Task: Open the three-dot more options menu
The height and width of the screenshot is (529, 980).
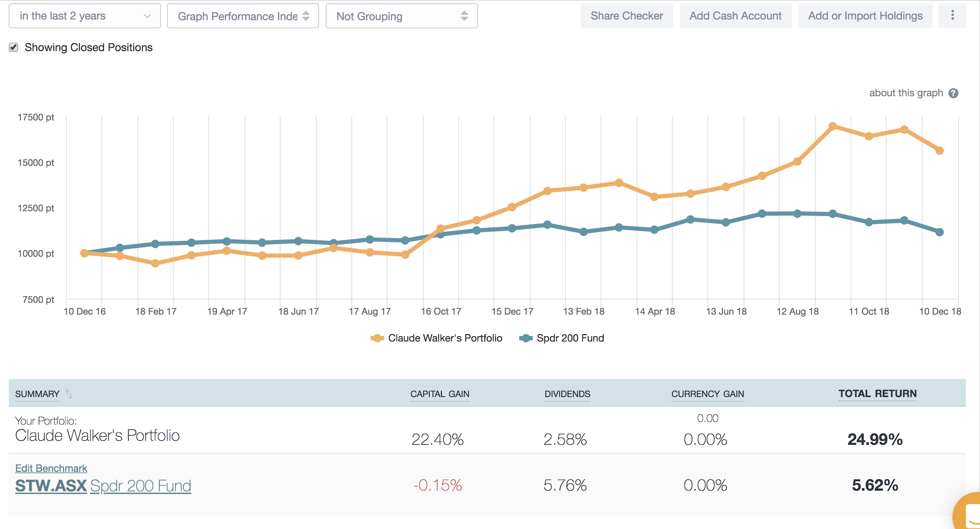Action: point(952,16)
